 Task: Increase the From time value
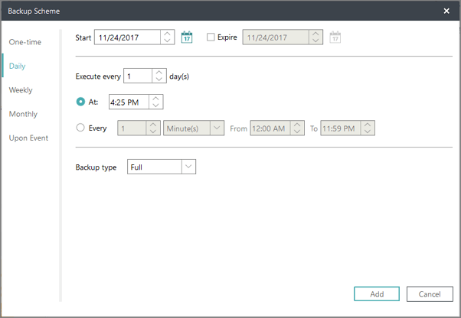(x=297, y=125)
